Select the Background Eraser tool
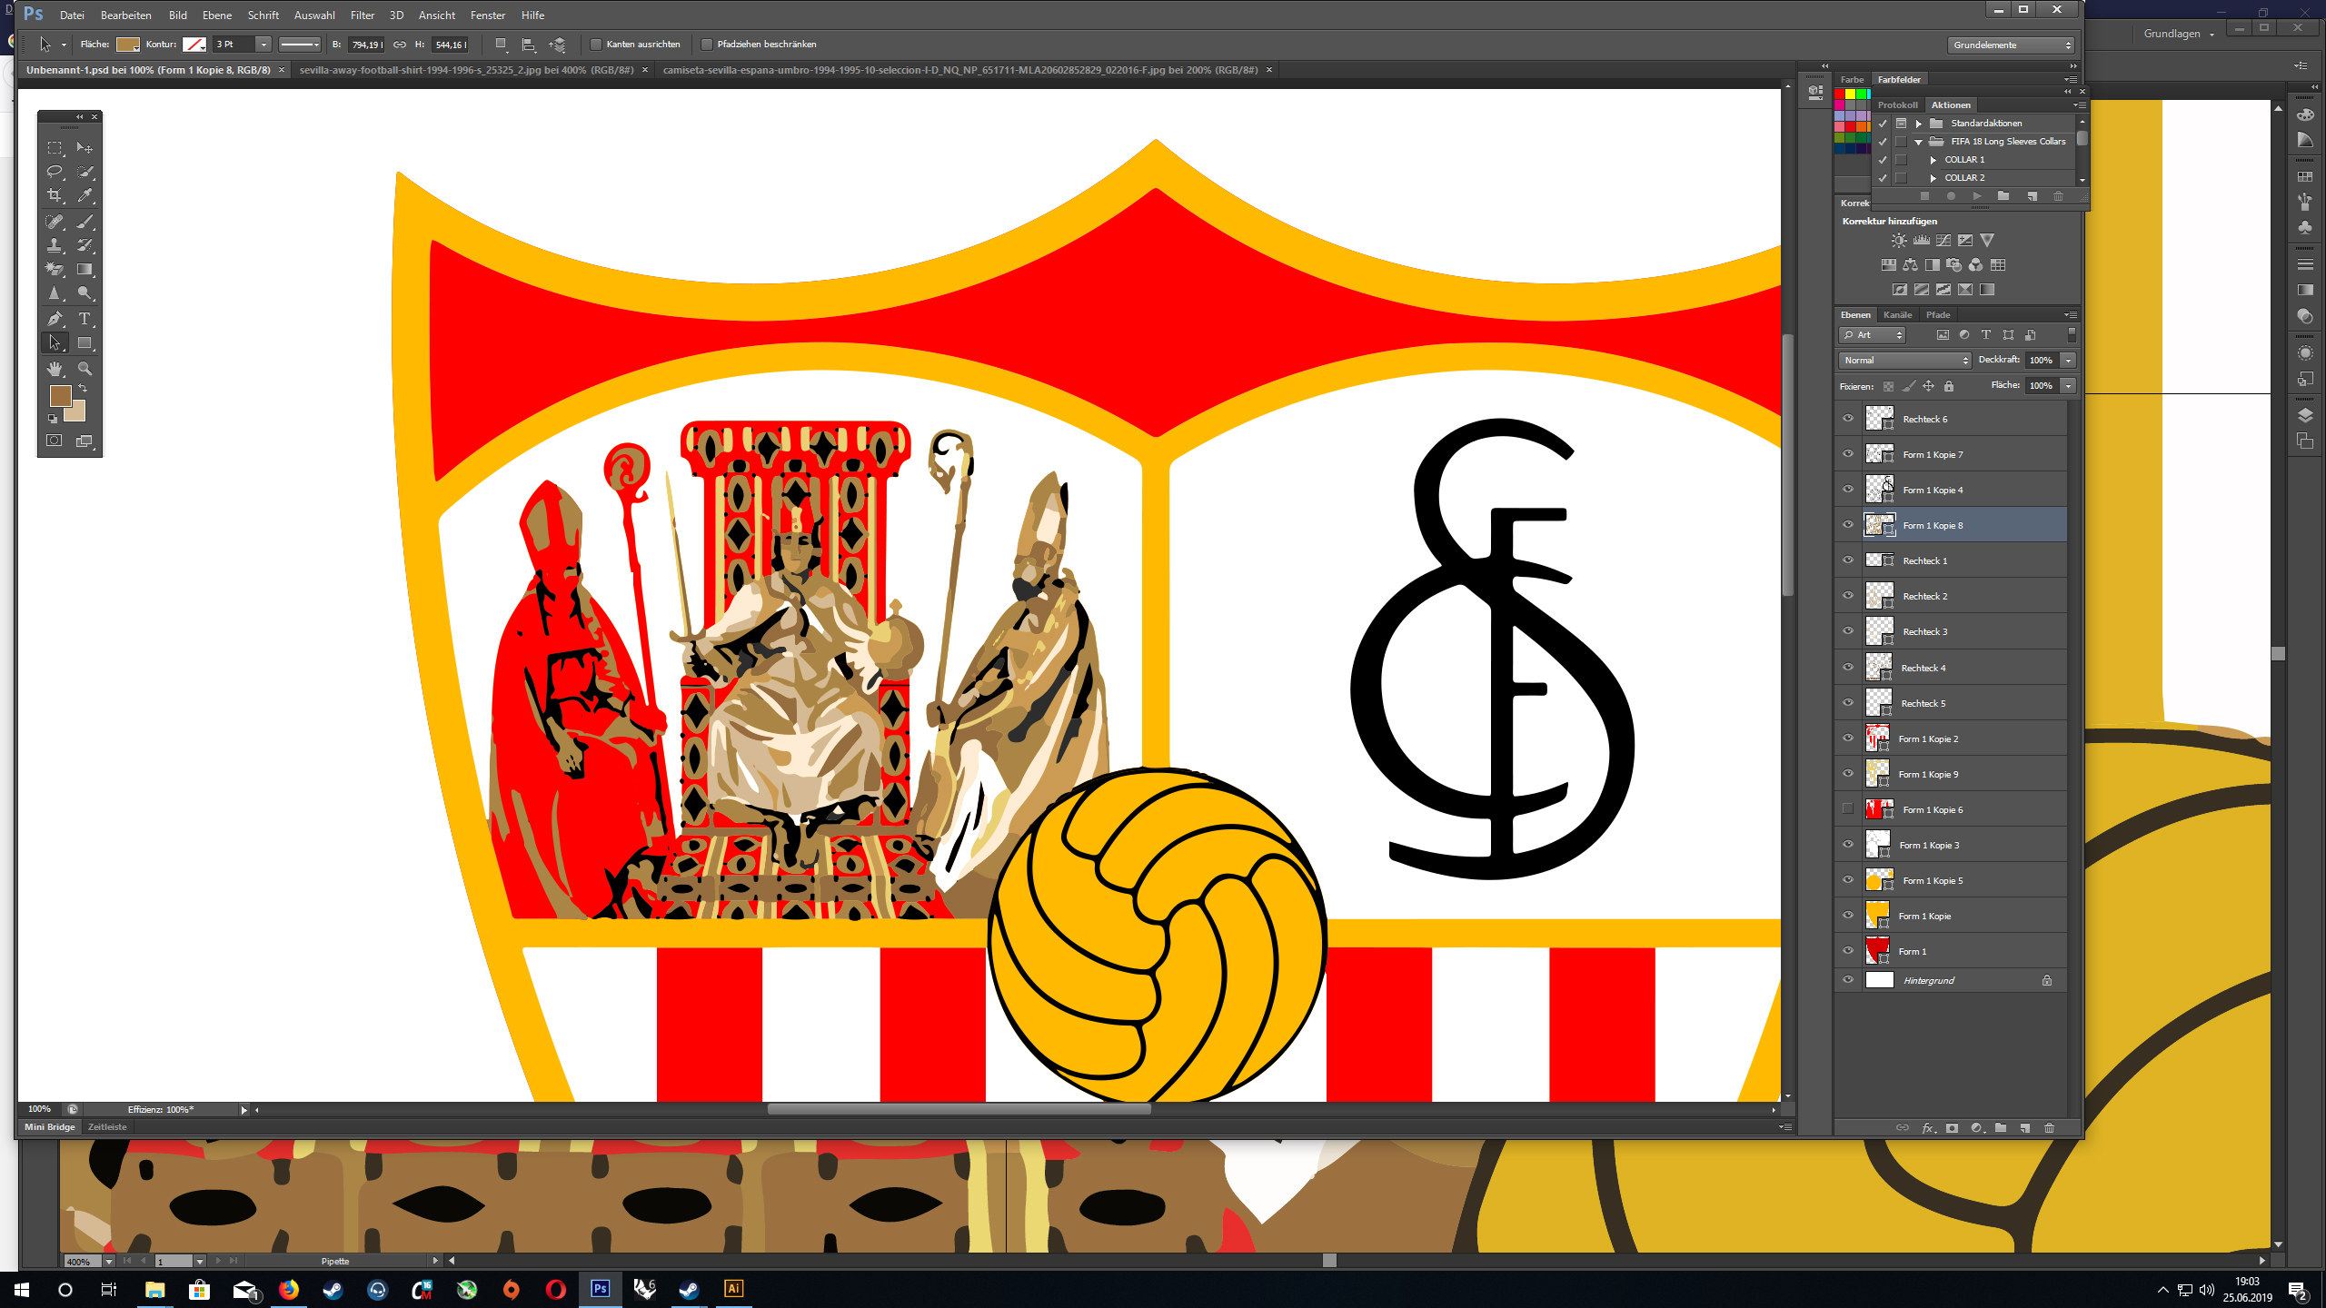The height and width of the screenshot is (1308, 2326). coord(55,269)
